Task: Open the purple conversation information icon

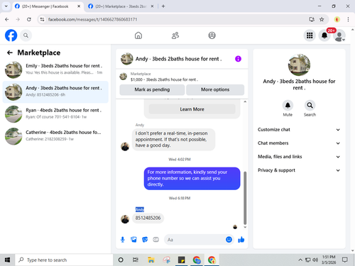Action: tap(238, 59)
